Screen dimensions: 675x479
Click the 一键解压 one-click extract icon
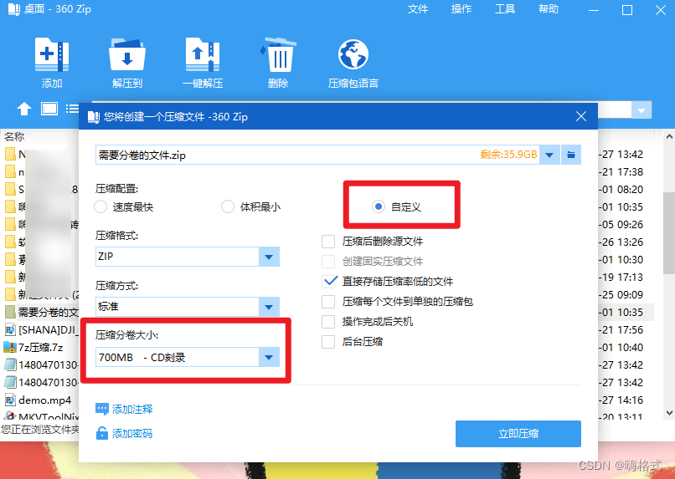pos(203,54)
